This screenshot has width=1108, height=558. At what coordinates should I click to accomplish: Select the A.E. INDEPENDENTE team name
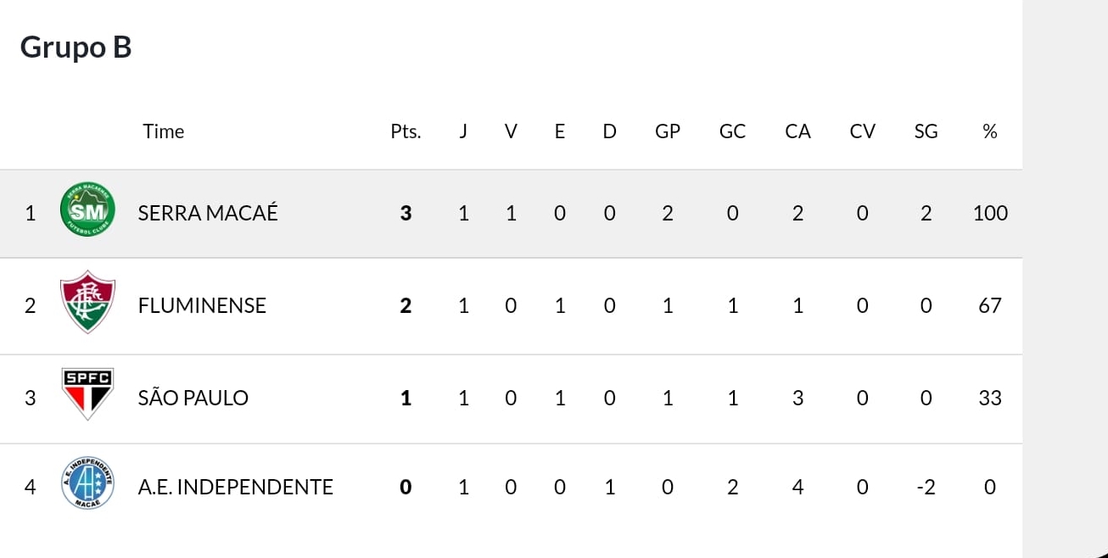pyautogui.click(x=236, y=487)
